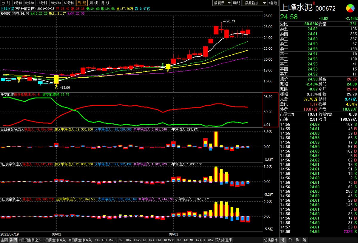Select the CR indicator

point(186,240)
